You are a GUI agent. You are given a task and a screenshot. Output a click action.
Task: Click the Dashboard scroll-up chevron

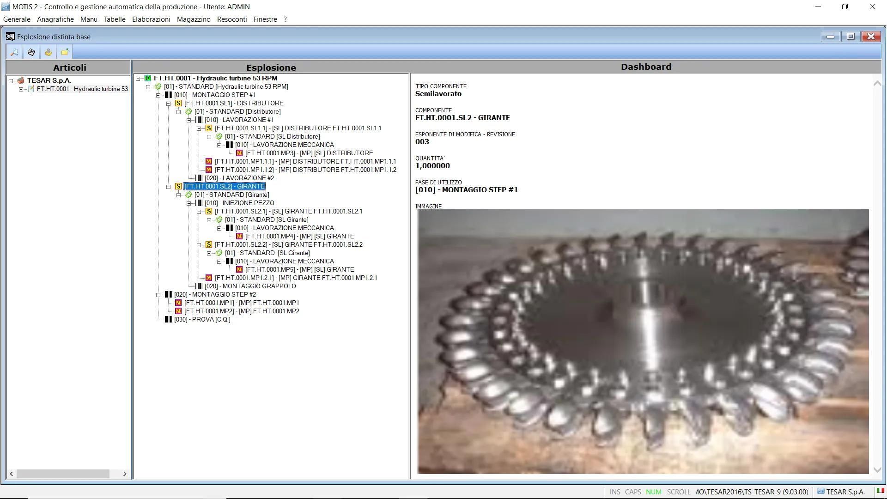pyautogui.click(x=877, y=83)
